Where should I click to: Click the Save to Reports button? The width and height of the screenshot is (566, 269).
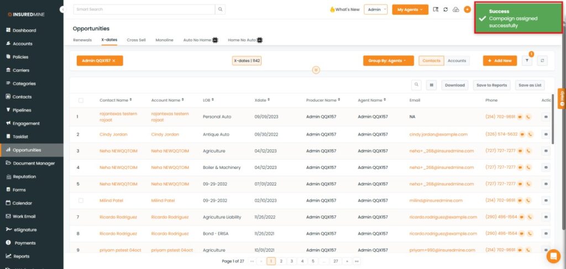pyautogui.click(x=491, y=85)
